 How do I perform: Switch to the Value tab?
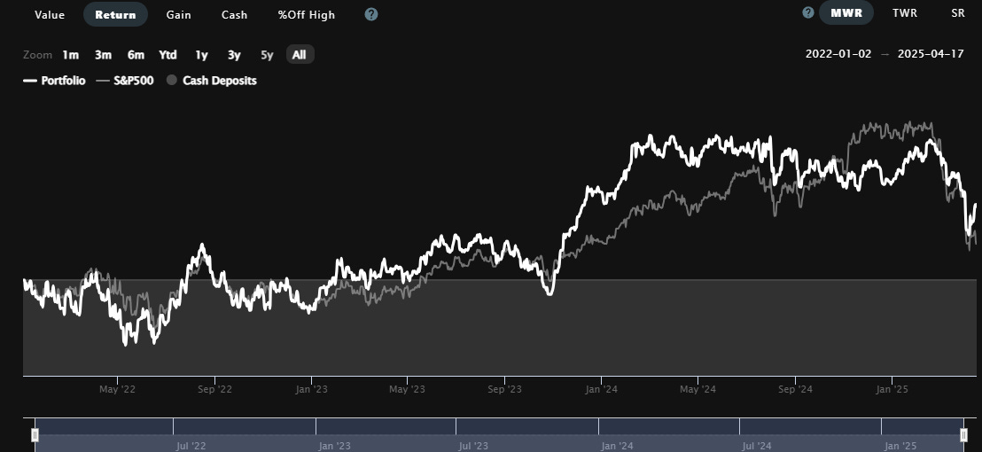50,14
